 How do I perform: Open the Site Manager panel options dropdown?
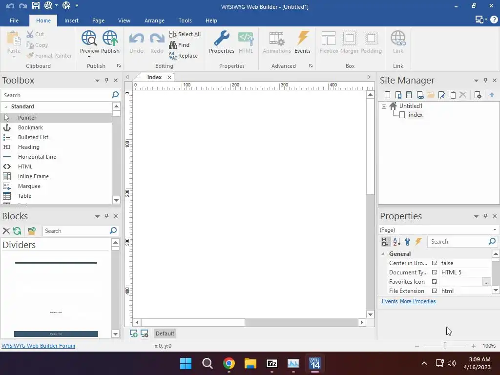tap(476, 81)
